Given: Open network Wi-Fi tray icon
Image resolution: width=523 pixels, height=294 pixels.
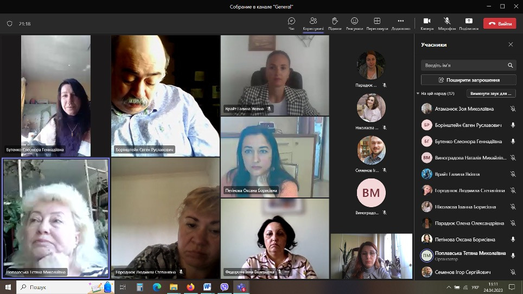Looking at the screenshot, I should [465, 287].
